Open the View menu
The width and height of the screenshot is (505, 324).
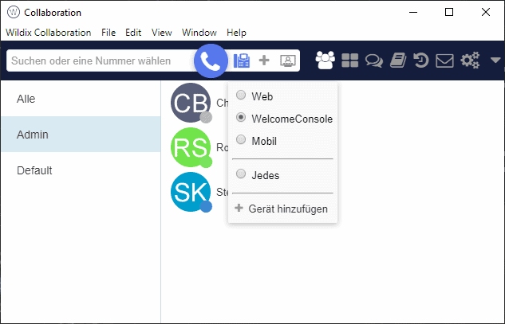pyautogui.click(x=162, y=33)
